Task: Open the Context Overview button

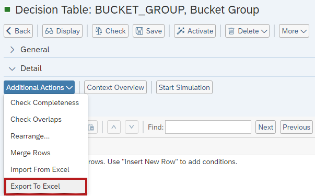Action: pyautogui.click(x=115, y=87)
